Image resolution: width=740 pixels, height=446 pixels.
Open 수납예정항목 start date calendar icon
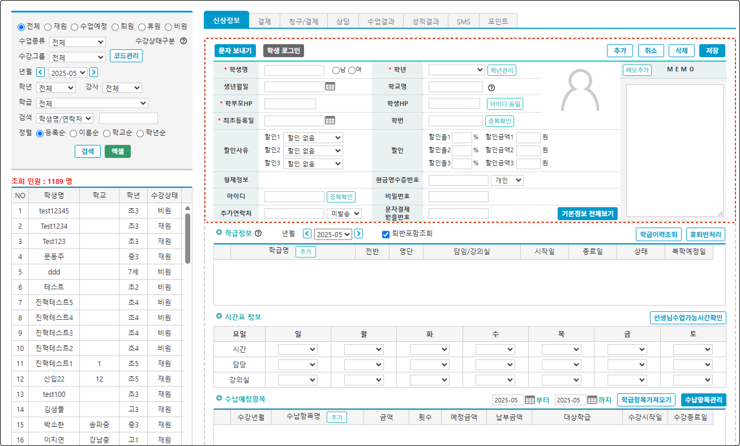[529, 400]
